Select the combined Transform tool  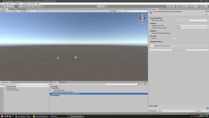[x=20, y=6]
